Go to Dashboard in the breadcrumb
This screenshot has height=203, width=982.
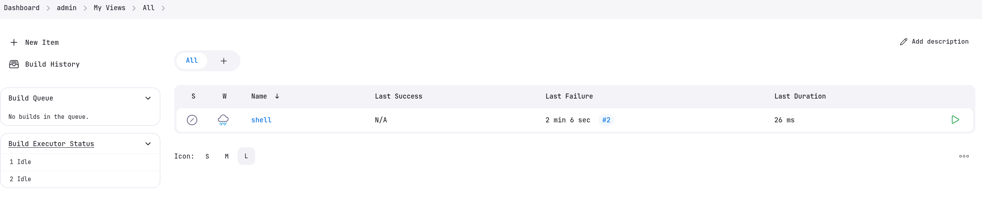[22, 8]
